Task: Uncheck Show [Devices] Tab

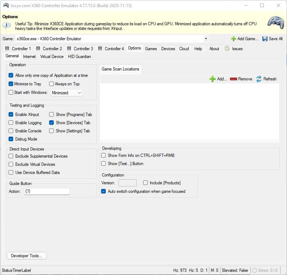Action: tap(51, 122)
